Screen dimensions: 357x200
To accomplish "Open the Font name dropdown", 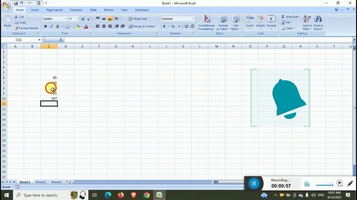I will tap(66, 19).
